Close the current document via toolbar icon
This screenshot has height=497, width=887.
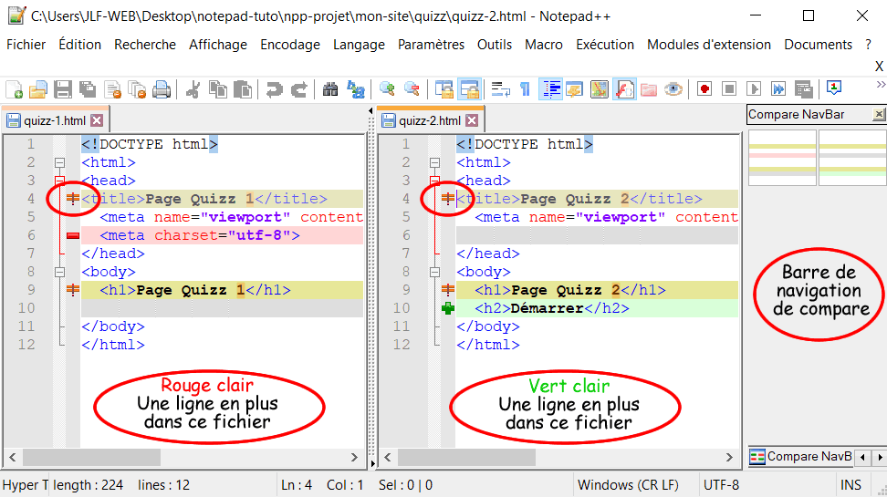(x=112, y=89)
